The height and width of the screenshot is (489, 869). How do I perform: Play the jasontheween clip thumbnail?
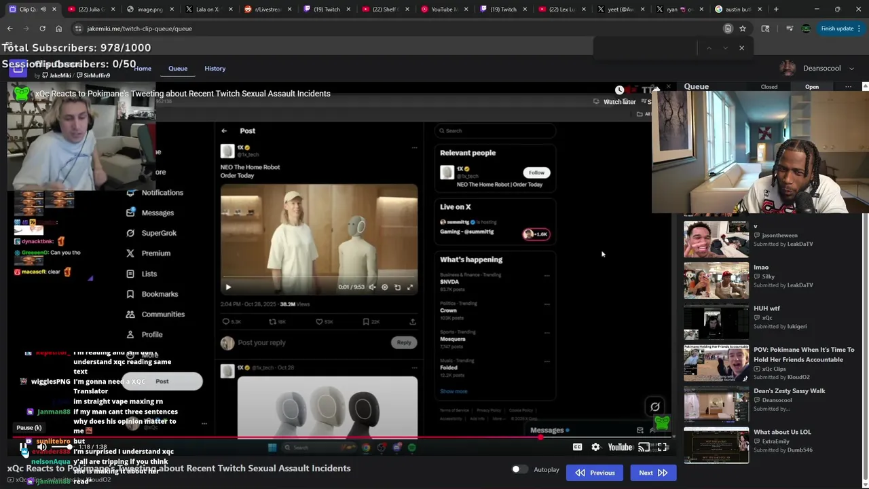pos(716,238)
